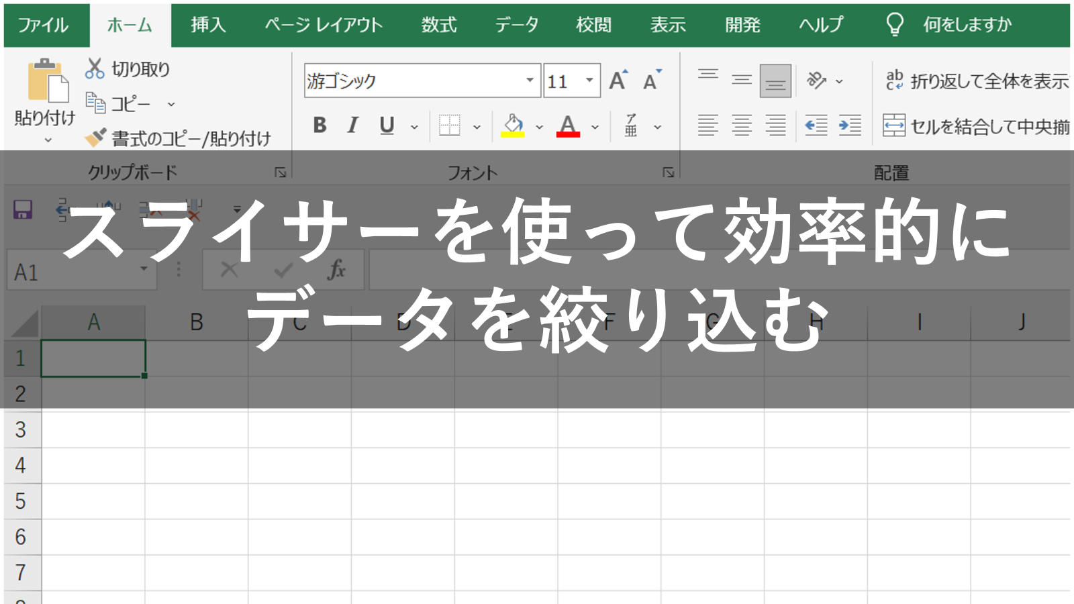
Task: Select the format painter 書式のコピー/貼り付け
Action: coord(179,138)
